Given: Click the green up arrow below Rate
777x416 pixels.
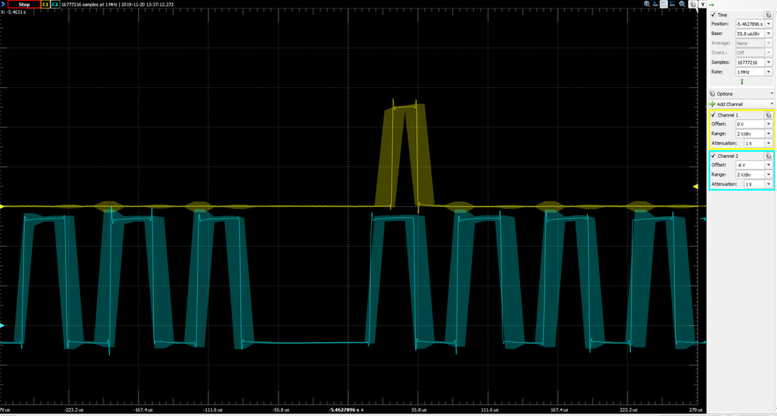Looking at the screenshot, I should tap(742, 81).
